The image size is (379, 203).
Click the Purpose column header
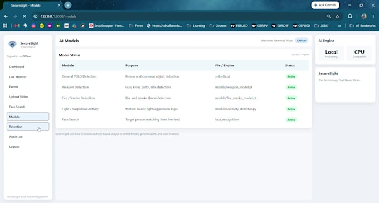(132, 65)
